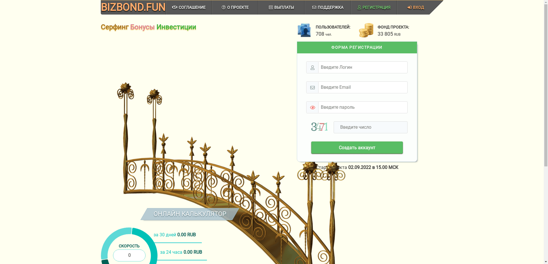Click the gold coins fund icon

coord(366,30)
